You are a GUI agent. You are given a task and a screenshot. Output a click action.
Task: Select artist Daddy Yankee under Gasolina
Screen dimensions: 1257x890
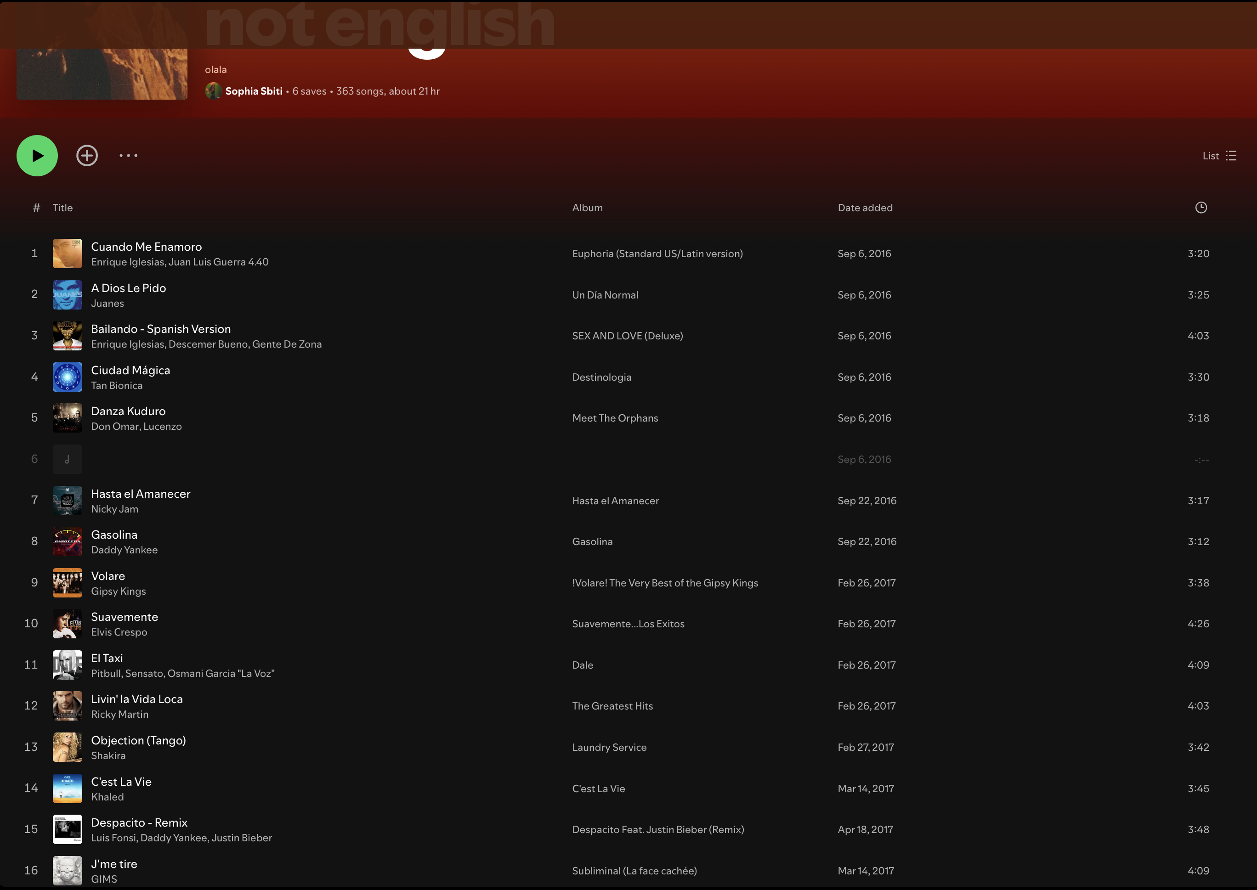pos(124,550)
